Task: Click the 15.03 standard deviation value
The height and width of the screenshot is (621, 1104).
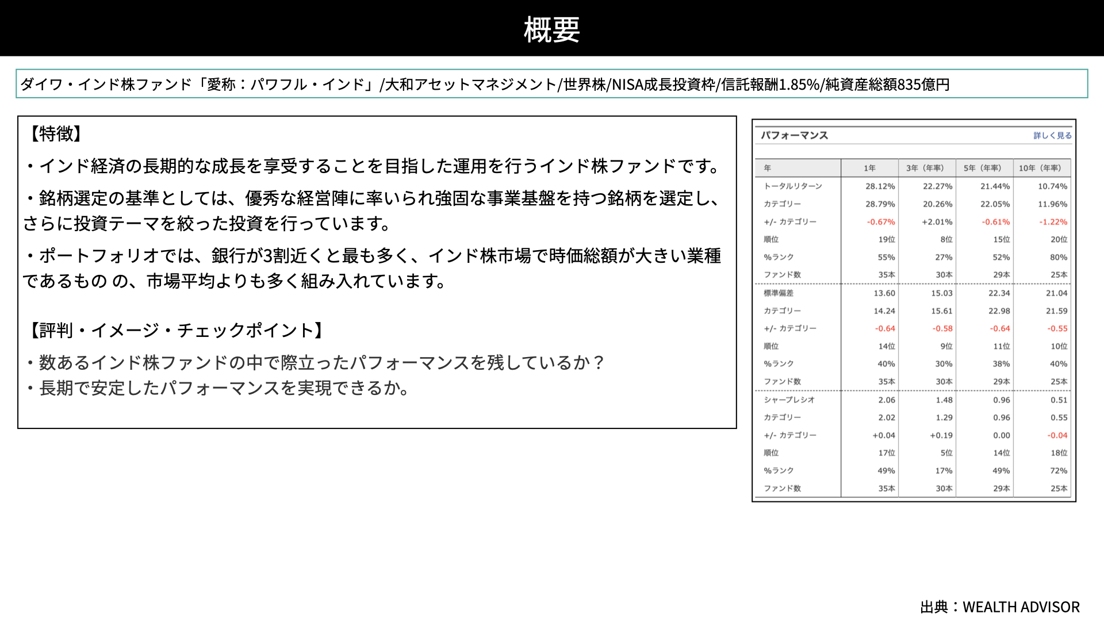Action: (x=942, y=293)
